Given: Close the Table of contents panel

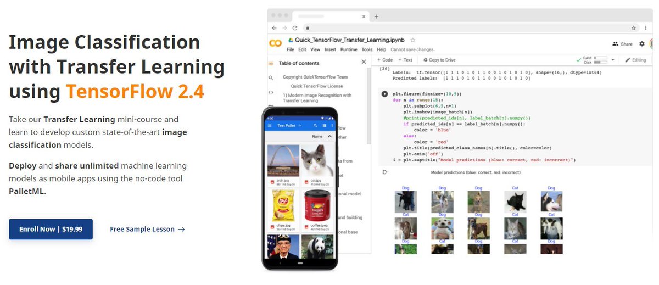Looking at the screenshot, I should [364, 63].
